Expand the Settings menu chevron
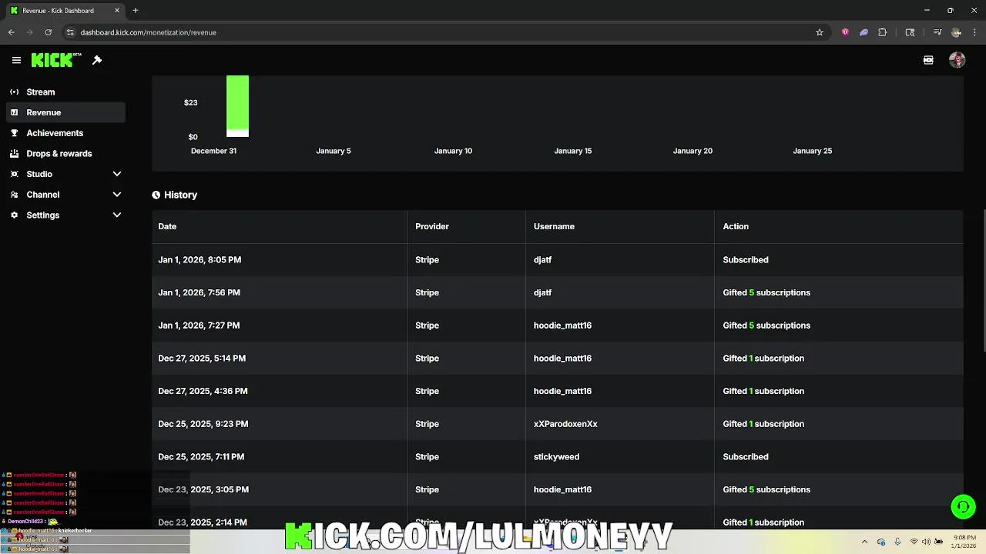This screenshot has width=986, height=554. point(117,215)
